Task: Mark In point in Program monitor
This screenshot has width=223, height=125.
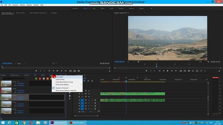Action: [151, 71]
